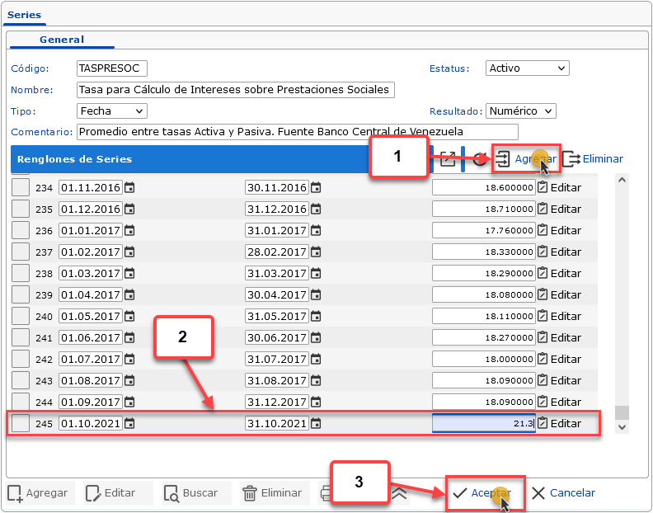
Task: Click the Editar icon on row 234
Action: click(543, 187)
